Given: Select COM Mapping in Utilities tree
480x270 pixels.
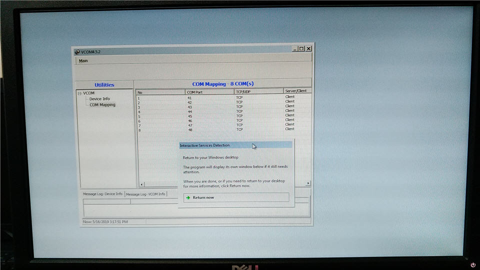Looking at the screenshot, I should click(102, 105).
